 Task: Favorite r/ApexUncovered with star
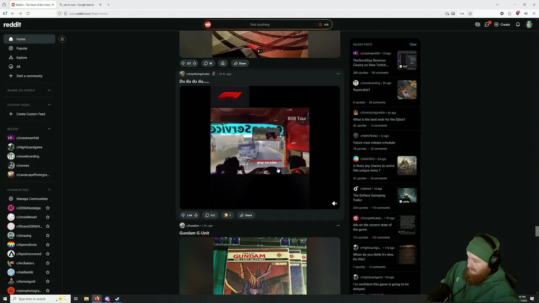tap(48, 254)
